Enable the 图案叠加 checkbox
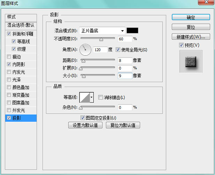 coord(9,102)
